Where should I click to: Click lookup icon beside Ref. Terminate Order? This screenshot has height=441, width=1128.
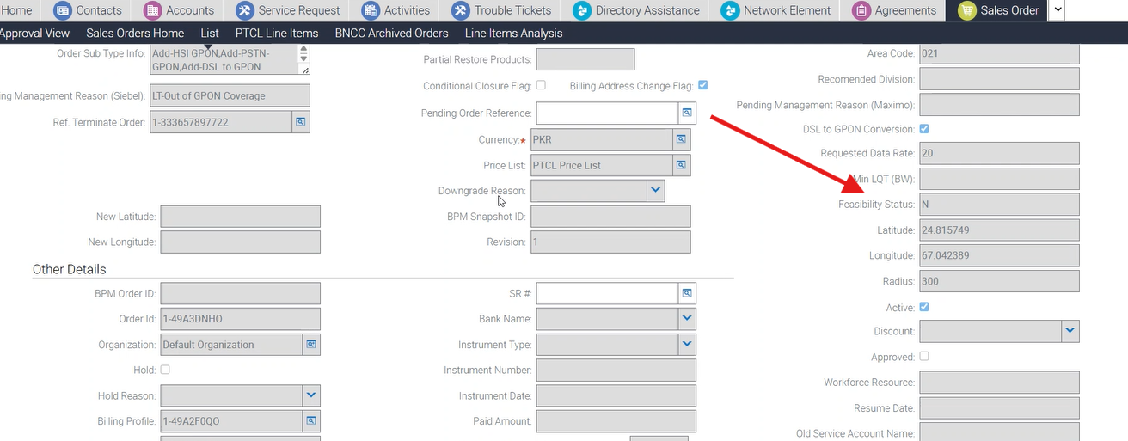(301, 122)
